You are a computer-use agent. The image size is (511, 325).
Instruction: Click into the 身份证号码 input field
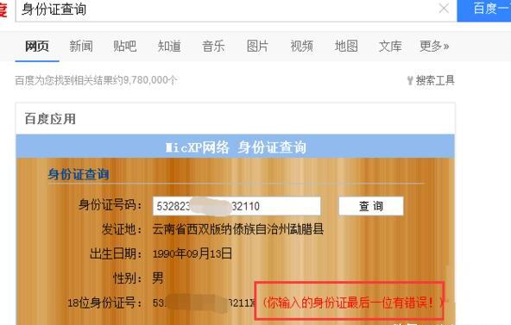pyautogui.click(x=237, y=206)
